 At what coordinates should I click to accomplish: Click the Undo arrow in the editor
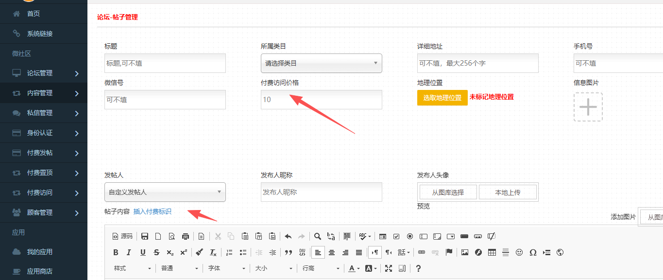click(288, 236)
